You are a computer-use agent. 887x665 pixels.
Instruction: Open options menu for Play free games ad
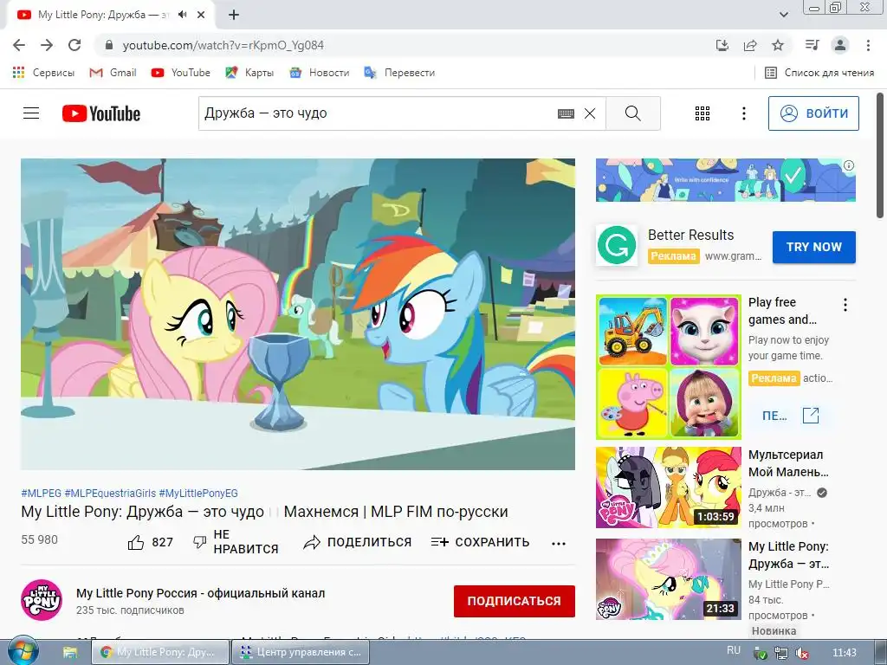coord(845,305)
